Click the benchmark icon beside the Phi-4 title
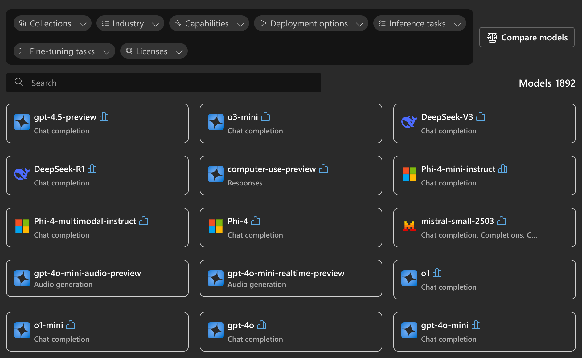Image resolution: width=582 pixels, height=358 pixels. [256, 221]
